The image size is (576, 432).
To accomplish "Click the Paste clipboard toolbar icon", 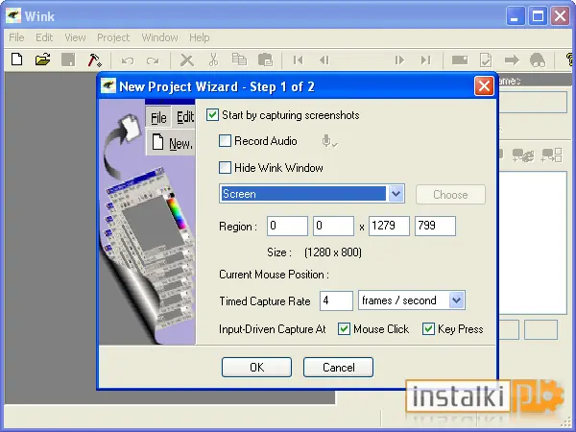I will tap(265, 60).
